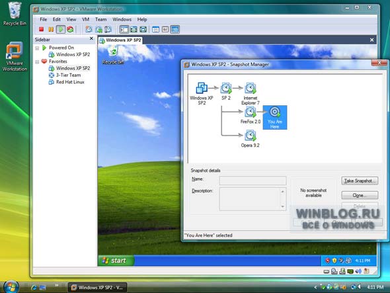Image resolution: width=390 pixels, height=293 pixels.
Task: Click the Take Snapshot button
Action: click(360, 181)
